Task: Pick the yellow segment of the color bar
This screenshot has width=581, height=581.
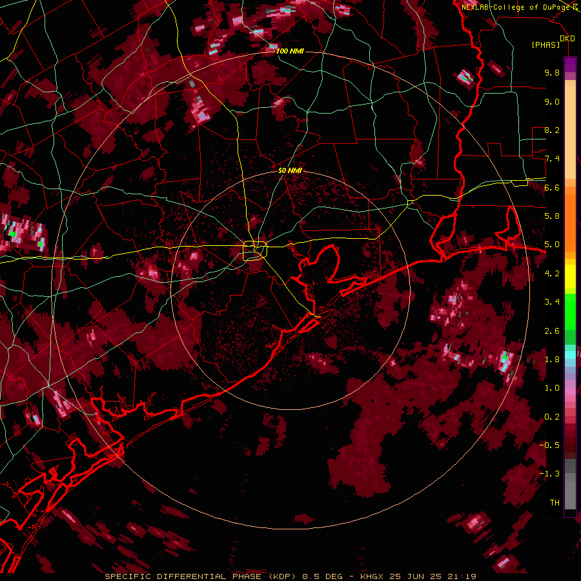Action: 570,276
